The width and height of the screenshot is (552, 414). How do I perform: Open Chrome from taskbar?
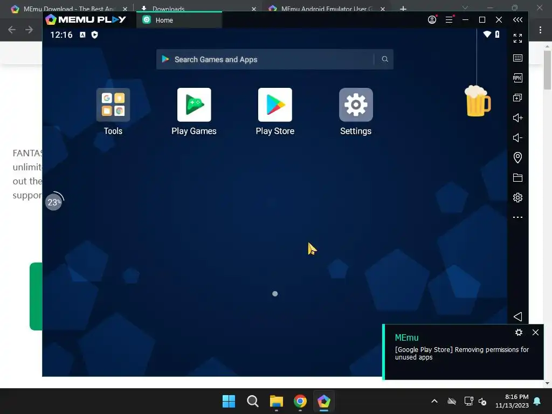coord(300,401)
